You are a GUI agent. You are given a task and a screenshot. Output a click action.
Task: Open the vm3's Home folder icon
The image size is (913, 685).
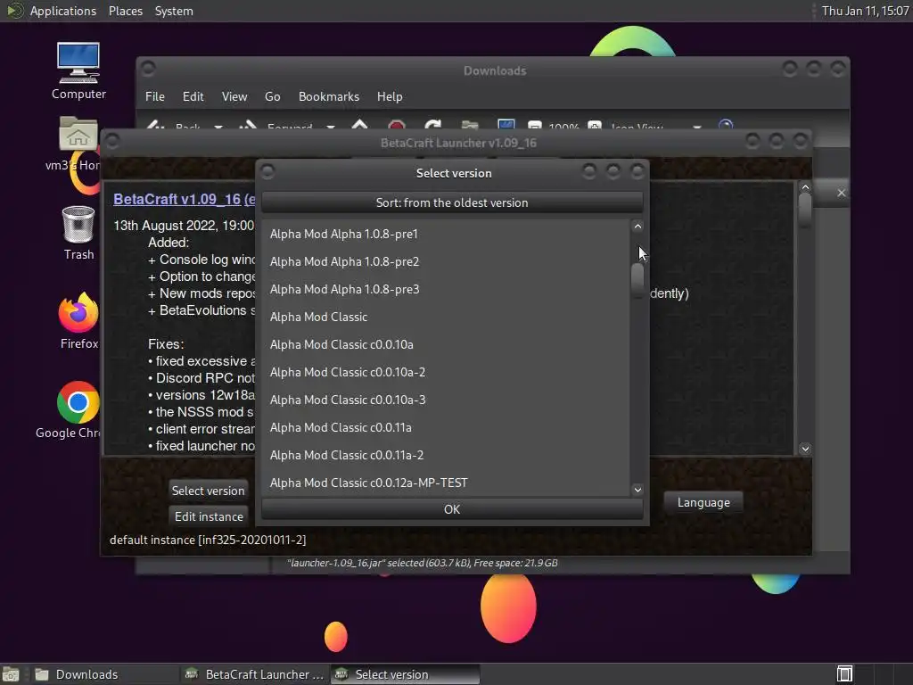click(x=78, y=144)
